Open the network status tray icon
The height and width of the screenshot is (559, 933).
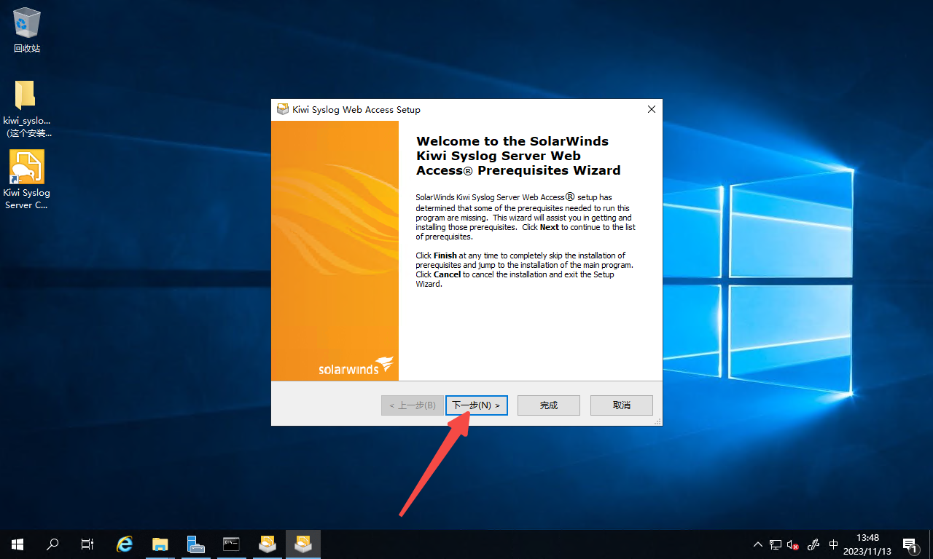coord(776,544)
